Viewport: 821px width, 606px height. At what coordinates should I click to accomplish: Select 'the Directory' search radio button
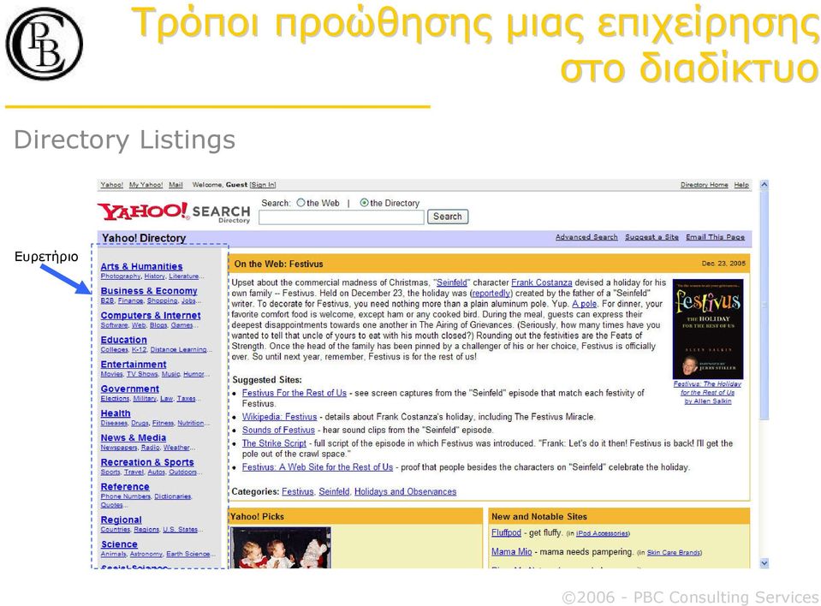point(364,203)
